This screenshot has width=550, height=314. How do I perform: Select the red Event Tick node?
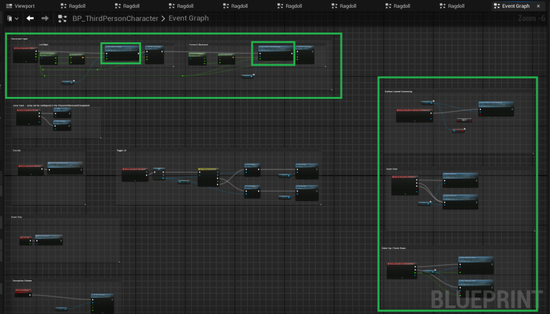point(25,240)
